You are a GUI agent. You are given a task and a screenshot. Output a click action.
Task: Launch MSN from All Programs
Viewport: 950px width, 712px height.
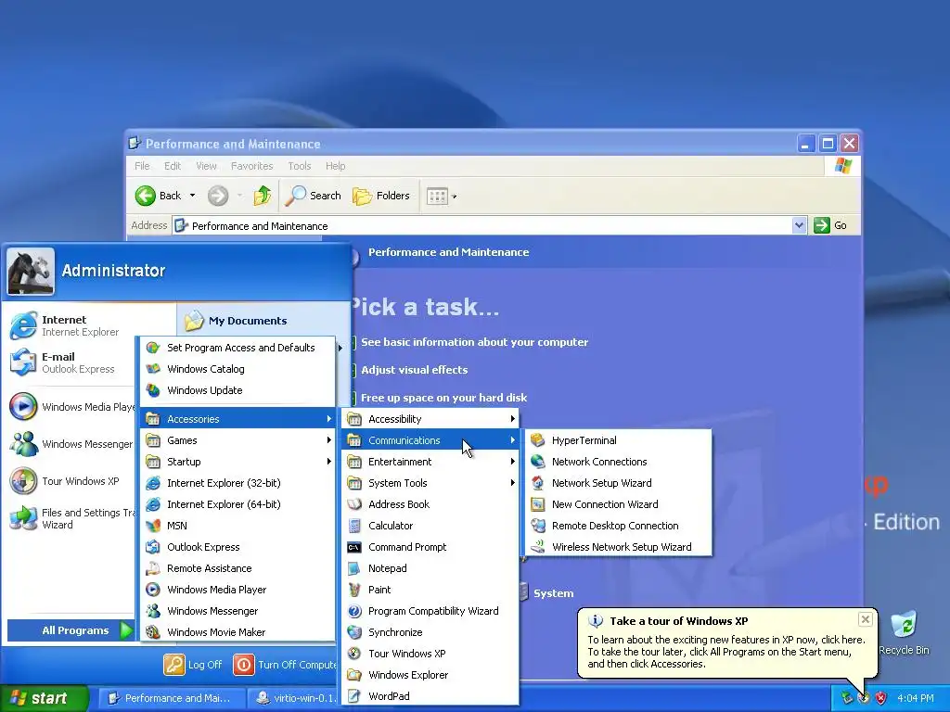pos(237,526)
